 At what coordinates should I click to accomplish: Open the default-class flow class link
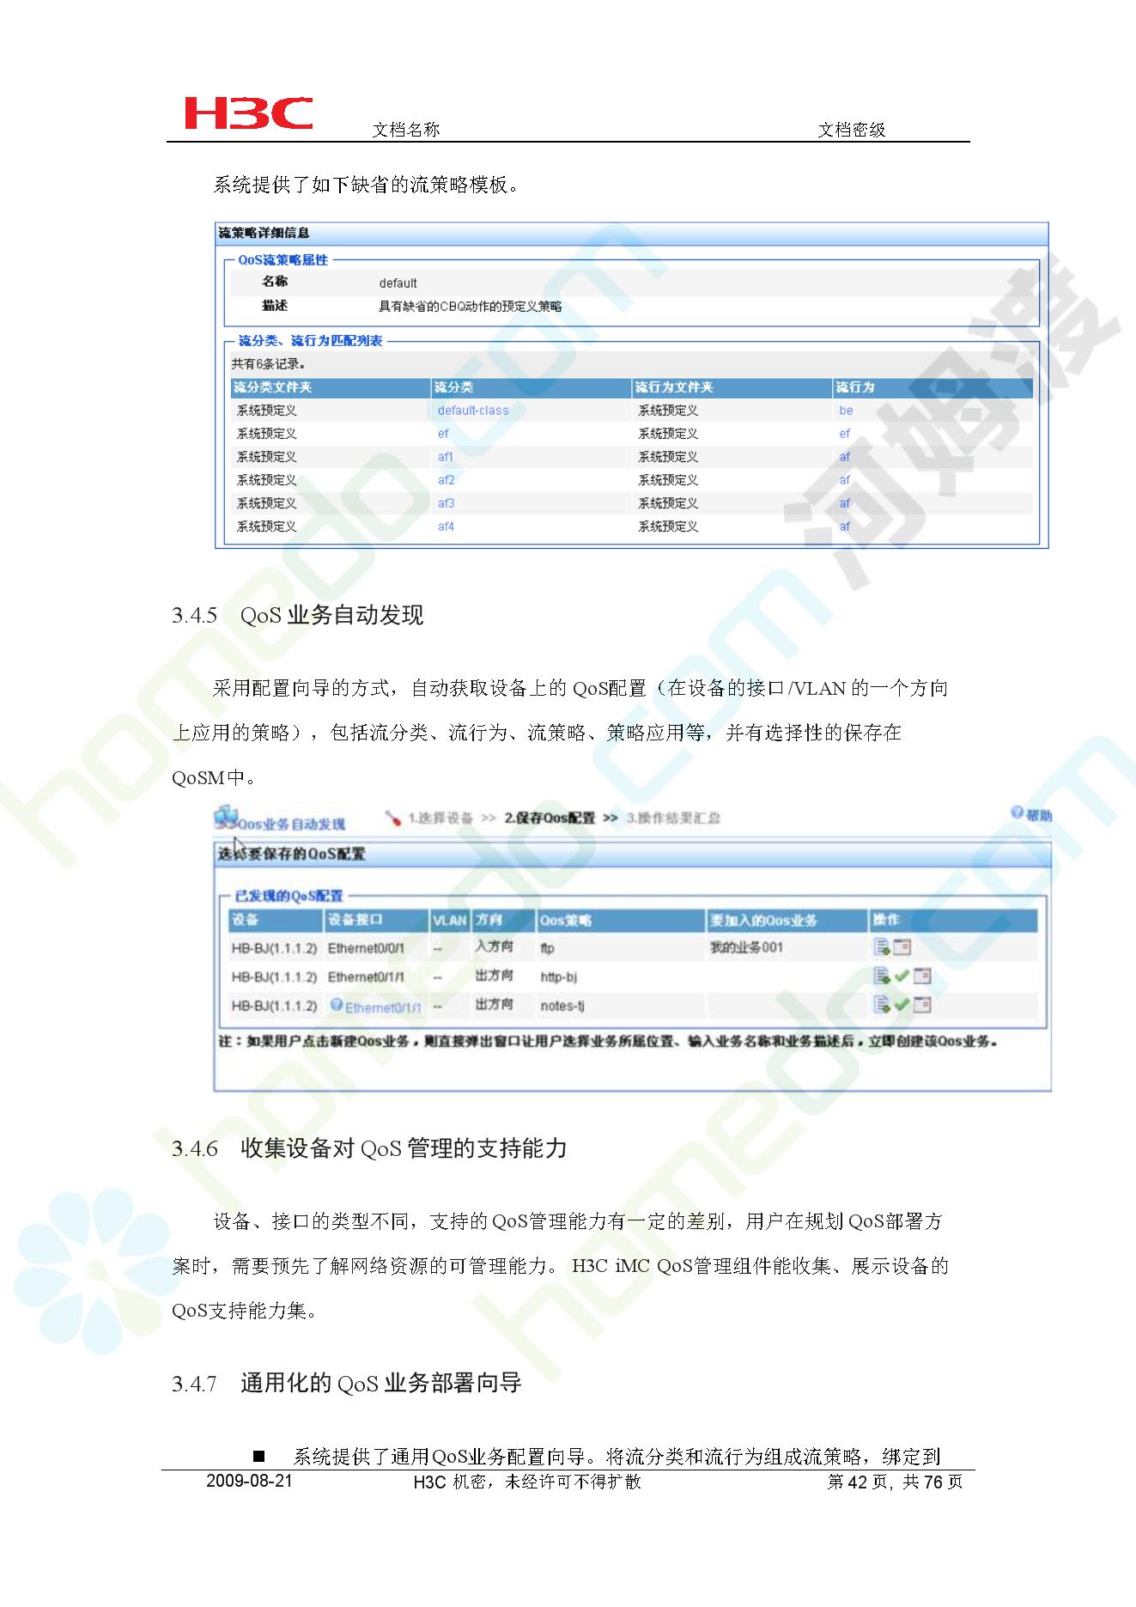pyautogui.click(x=473, y=411)
